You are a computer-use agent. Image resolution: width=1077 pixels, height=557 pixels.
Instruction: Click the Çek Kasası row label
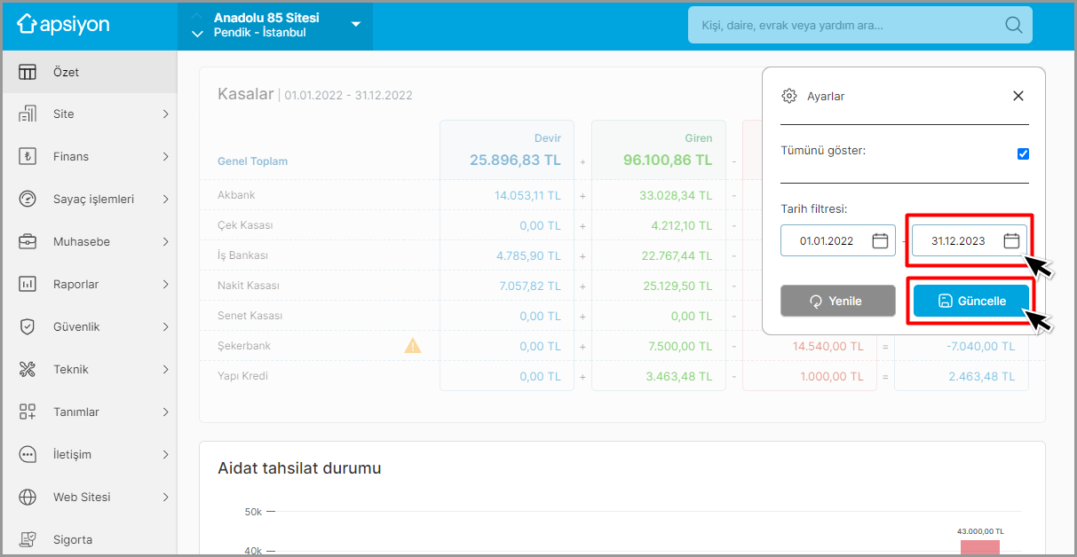point(245,225)
